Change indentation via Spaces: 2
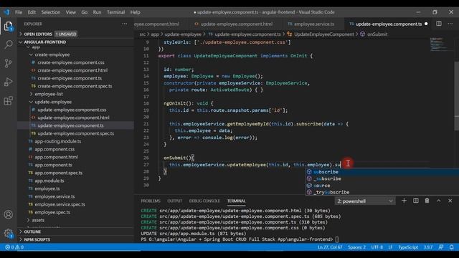Image resolution: width=459 pixels, height=258 pixels. [x=357, y=247]
